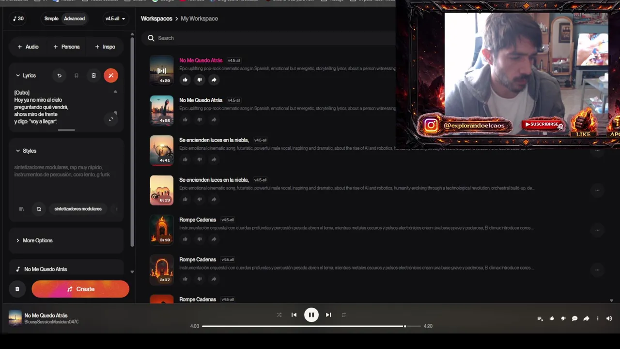Viewport: 620px width, 349px height.
Task: Open the player bar three-dot menu
Action: pyautogui.click(x=598, y=318)
